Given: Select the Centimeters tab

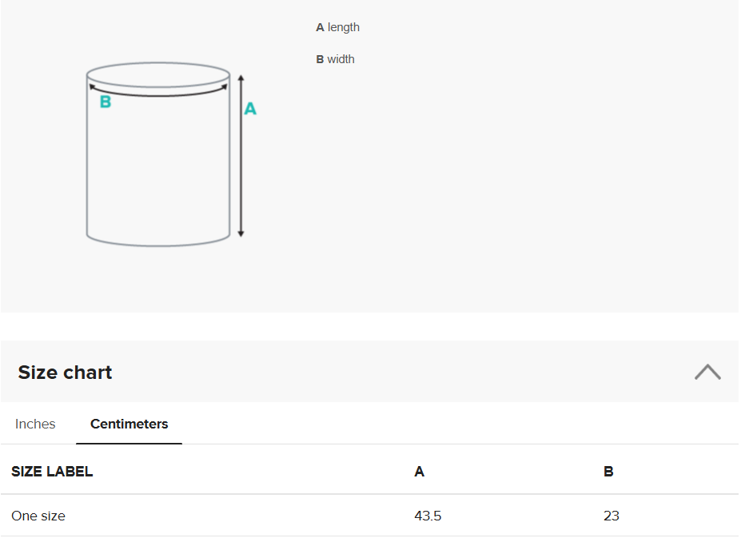Looking at the screenshot, I should click(x=129, y=424).
